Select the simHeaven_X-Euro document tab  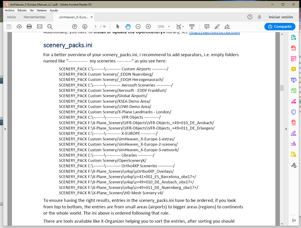tap(74, 17)
